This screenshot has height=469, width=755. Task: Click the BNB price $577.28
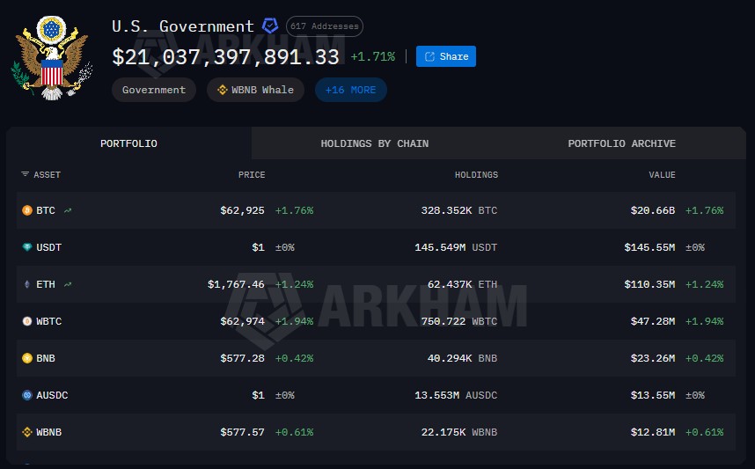(x=242, y=358)
